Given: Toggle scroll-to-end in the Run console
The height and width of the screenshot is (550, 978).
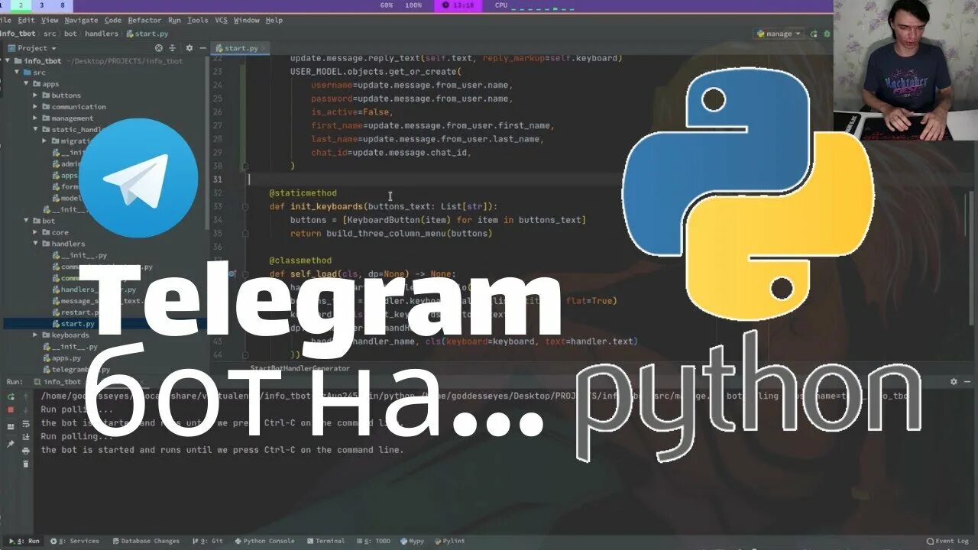Looking at the screenshot, I should click(x=26, y=437).
